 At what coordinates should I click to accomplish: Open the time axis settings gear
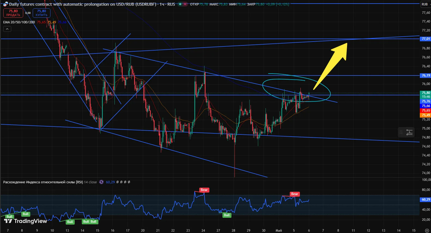pyautogui.click(x=427, y=231)
